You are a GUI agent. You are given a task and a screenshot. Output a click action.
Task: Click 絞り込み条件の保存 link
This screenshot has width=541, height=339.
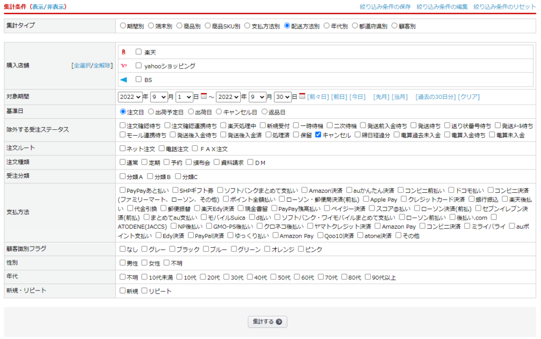pos(385,6)
